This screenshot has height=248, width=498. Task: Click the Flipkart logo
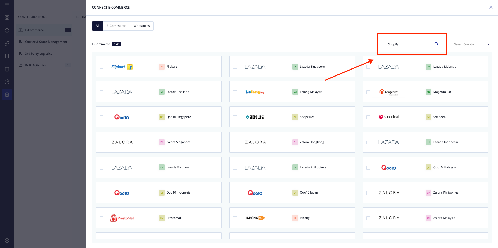coord(122,67)
